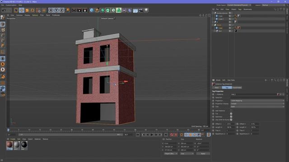Open the Default Camera viewport dropdown
Viewport: 289px width, 162px height.
pyautogui.click(x=108, y=18)
